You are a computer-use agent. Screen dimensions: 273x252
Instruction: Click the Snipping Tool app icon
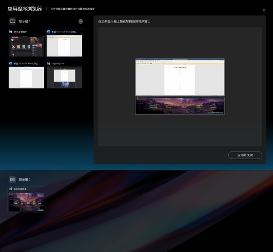(49, 64)
